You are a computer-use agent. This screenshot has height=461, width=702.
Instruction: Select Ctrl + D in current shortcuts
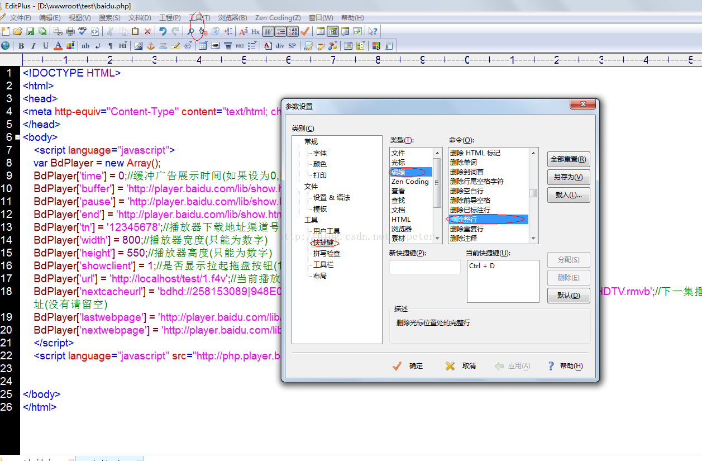pyautogui.click(x=482, y=266)
